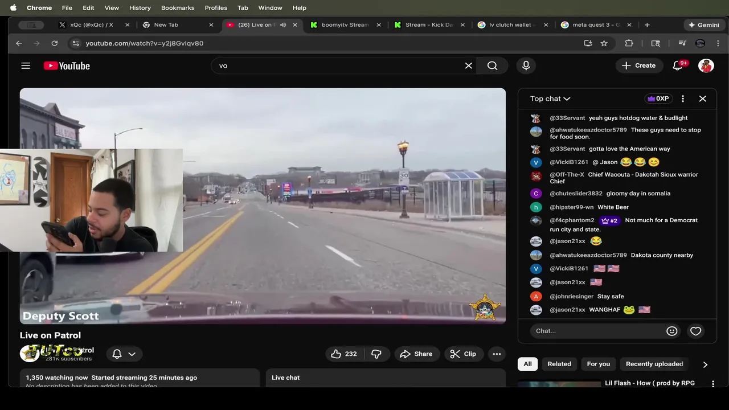Bookmark this page with the star
Screen dimensions: 729x410
click(x=604, y=43)
